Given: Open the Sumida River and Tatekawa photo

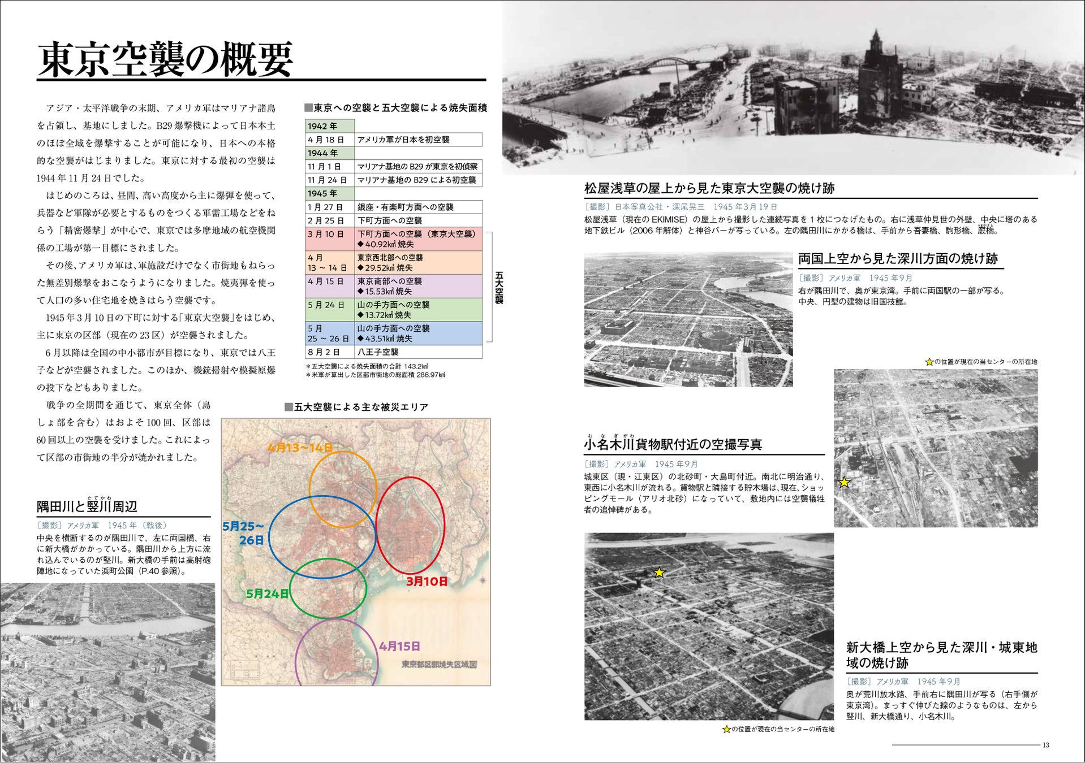Looking at the screenshot, I should click(107, 673).
